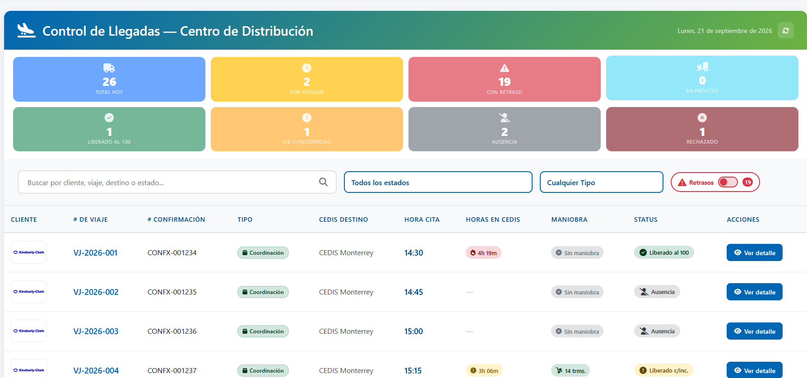Open trip link VJ-2026-001
This screenshot has height=378, width=807.
96,252
